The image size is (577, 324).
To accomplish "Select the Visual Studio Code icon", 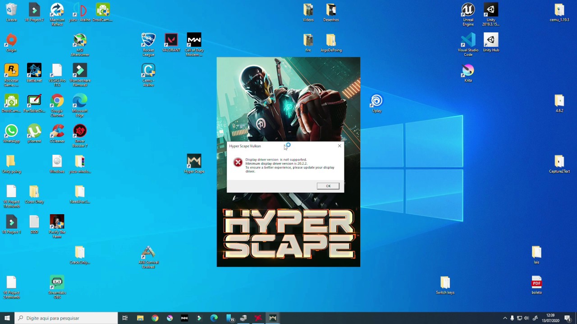I will [468, 45].
